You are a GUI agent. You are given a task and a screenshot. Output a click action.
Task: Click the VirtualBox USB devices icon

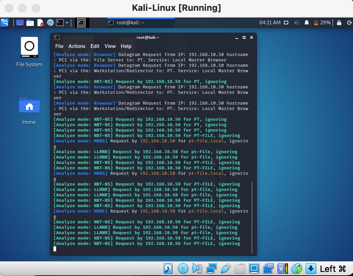[226, 268]
